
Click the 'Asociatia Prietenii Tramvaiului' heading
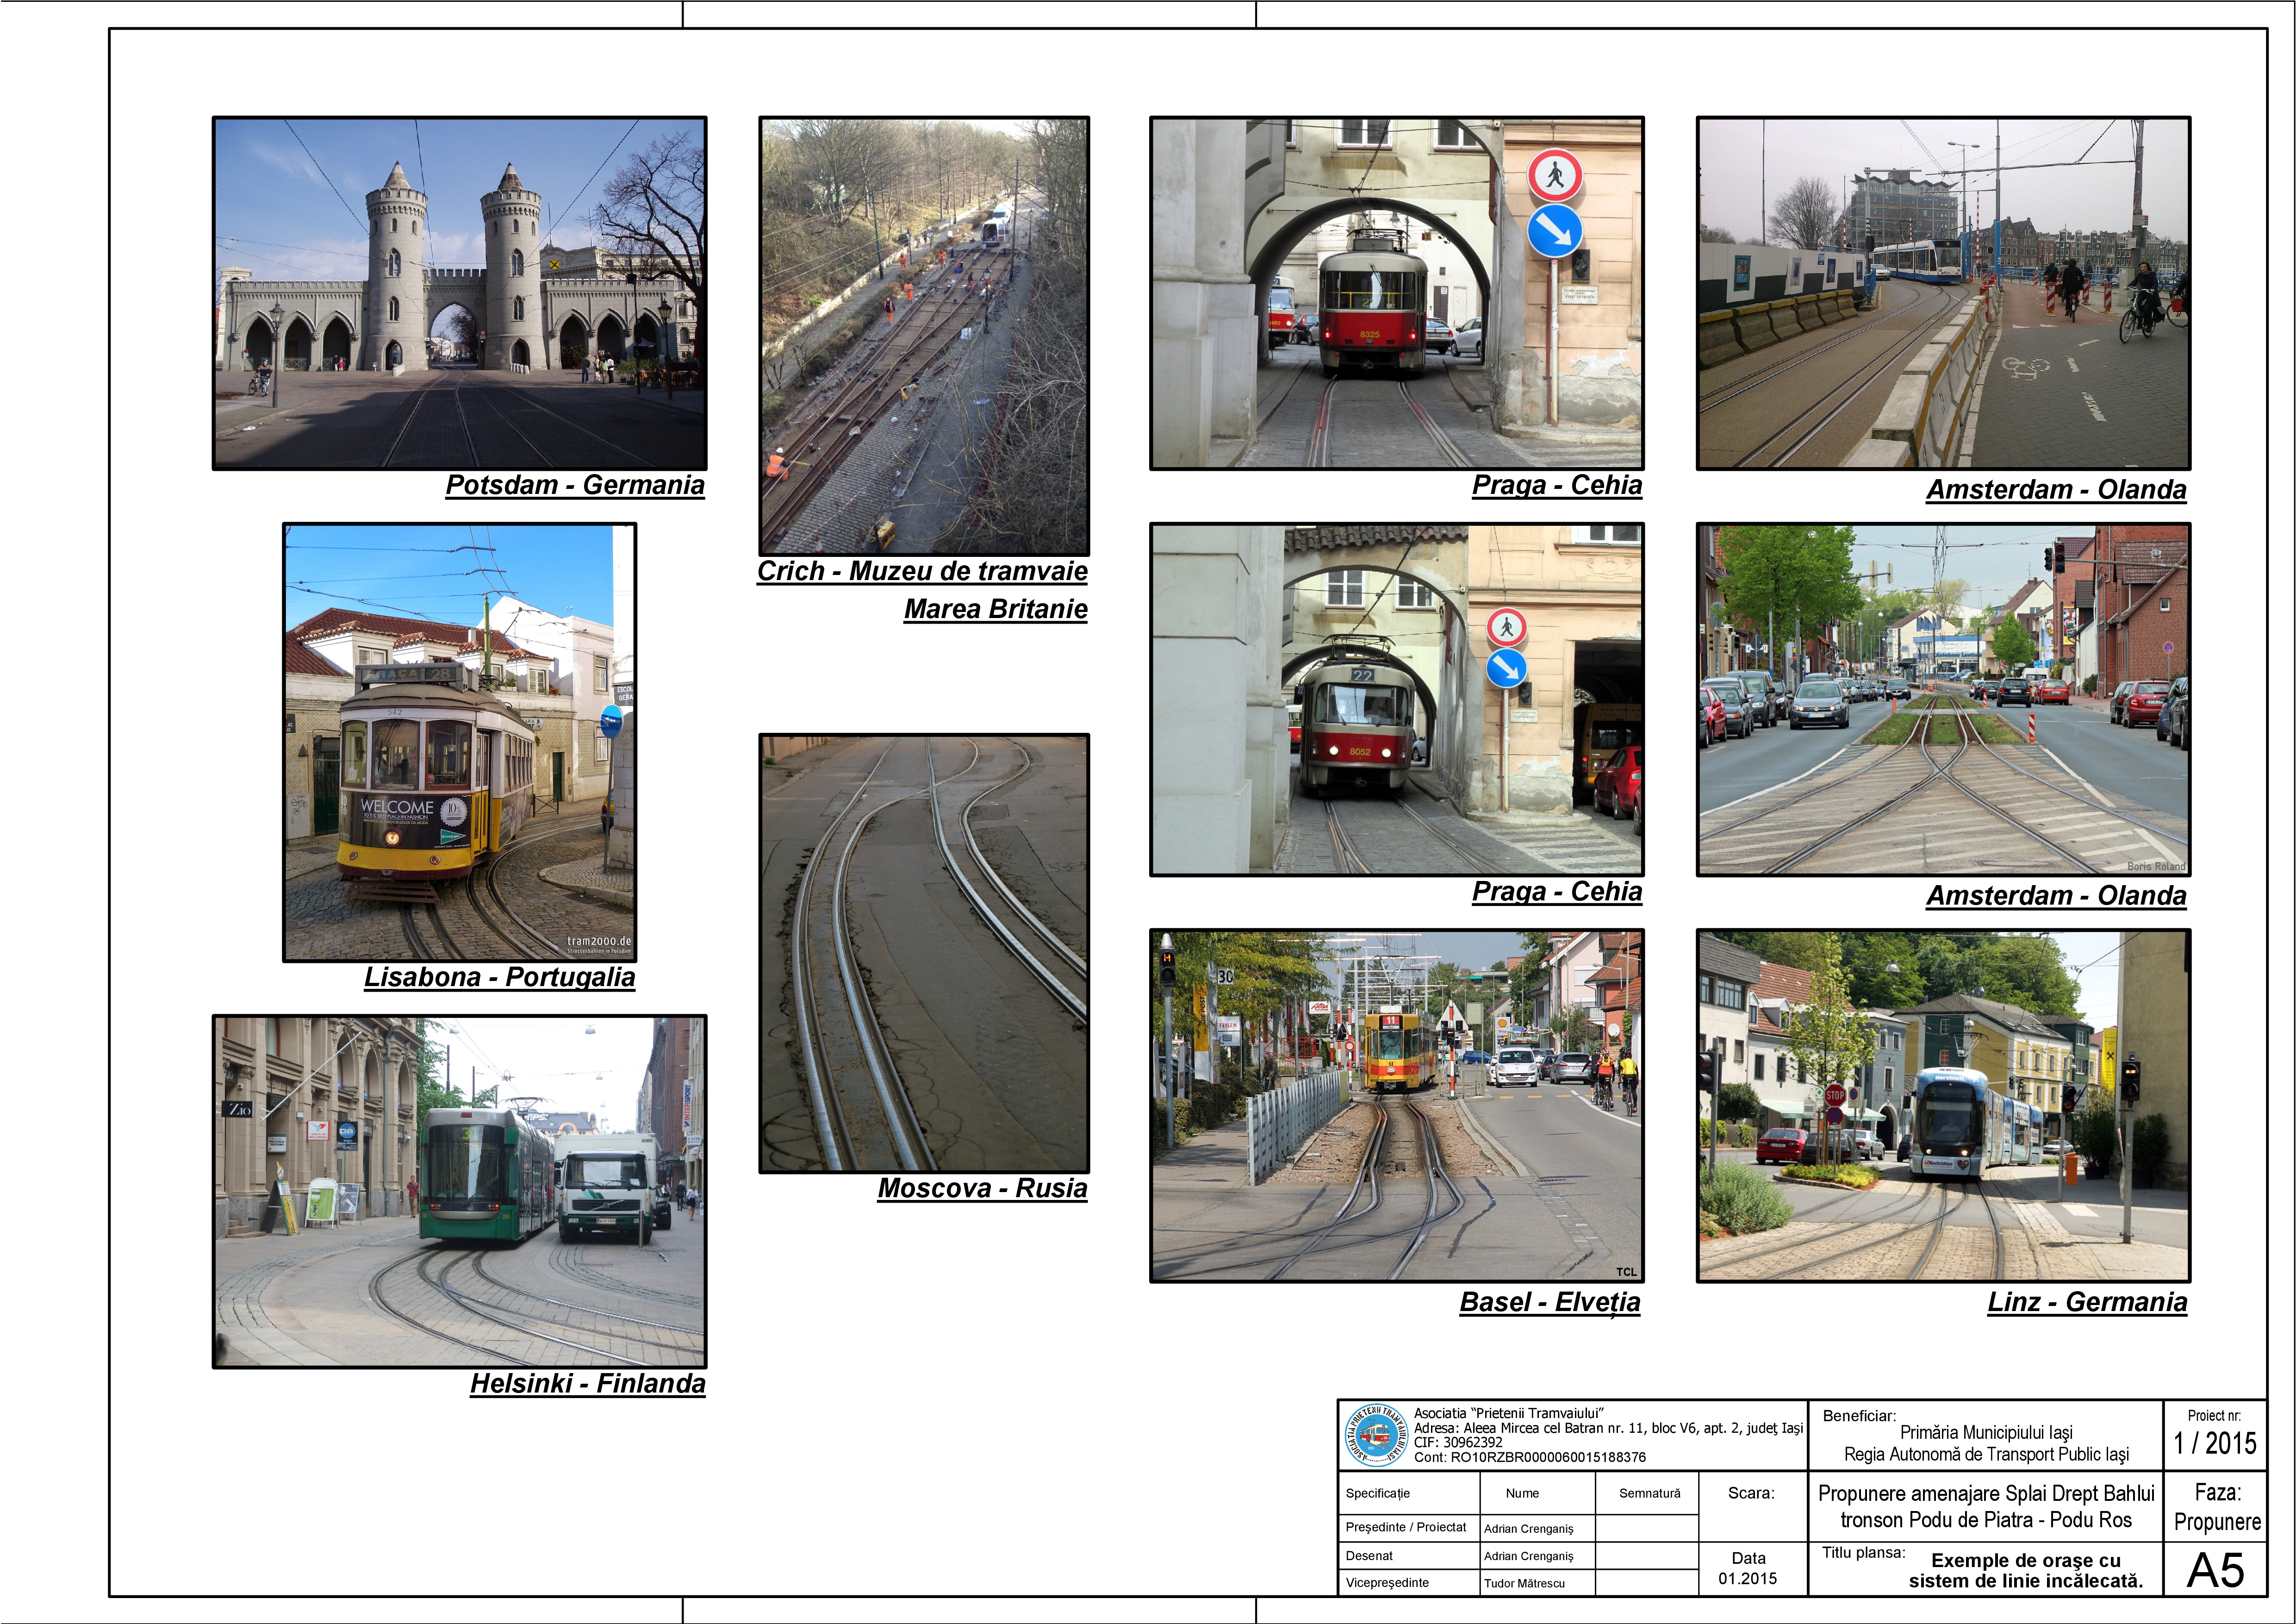click(x=1509, y=1413)
